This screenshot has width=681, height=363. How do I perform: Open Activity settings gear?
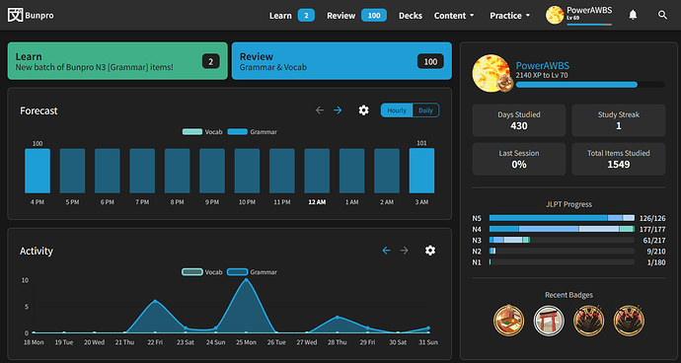click(430, 251)
